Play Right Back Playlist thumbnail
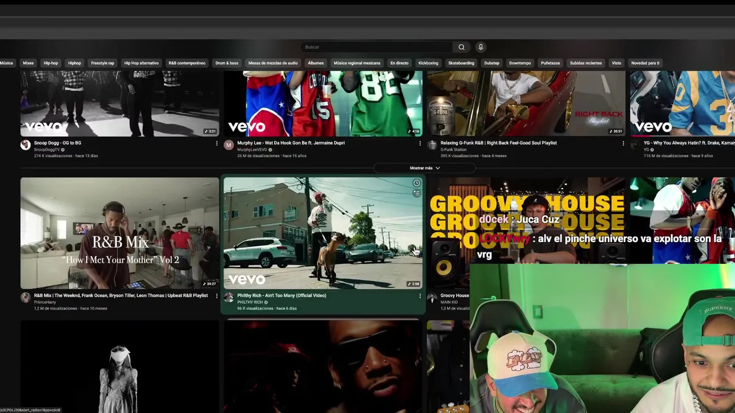Image resolution: width=735 pixels, height=413 pixels. 526,104
